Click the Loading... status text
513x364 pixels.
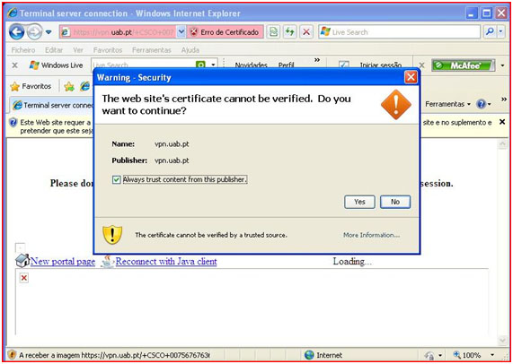click(352, 262)
